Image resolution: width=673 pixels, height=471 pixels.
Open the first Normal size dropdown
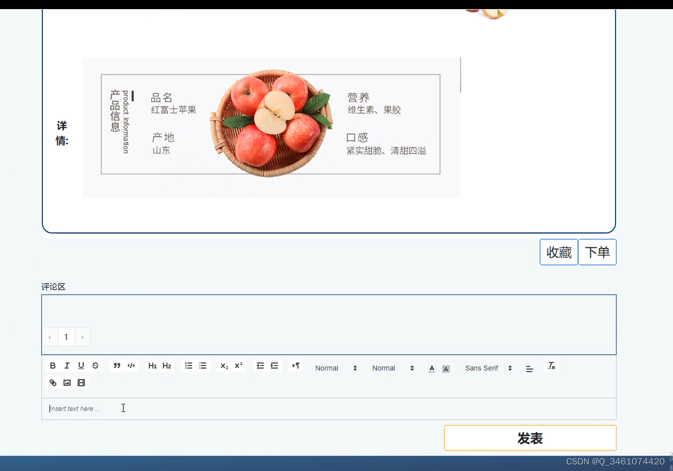pos(336,368)
